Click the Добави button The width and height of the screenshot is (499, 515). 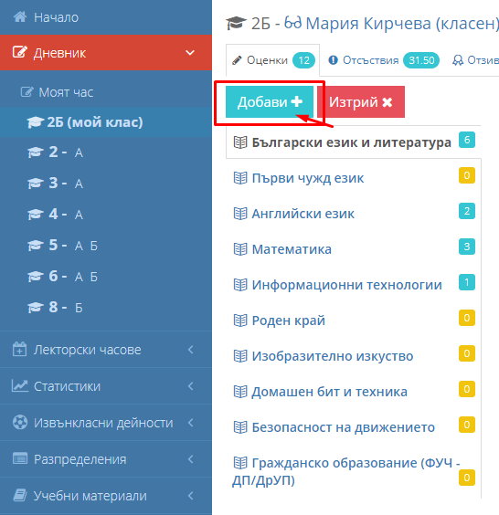click(270, 102)
